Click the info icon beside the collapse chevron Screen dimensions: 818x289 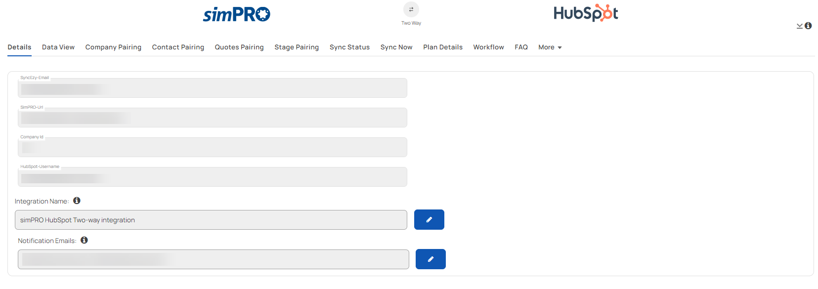808,26
